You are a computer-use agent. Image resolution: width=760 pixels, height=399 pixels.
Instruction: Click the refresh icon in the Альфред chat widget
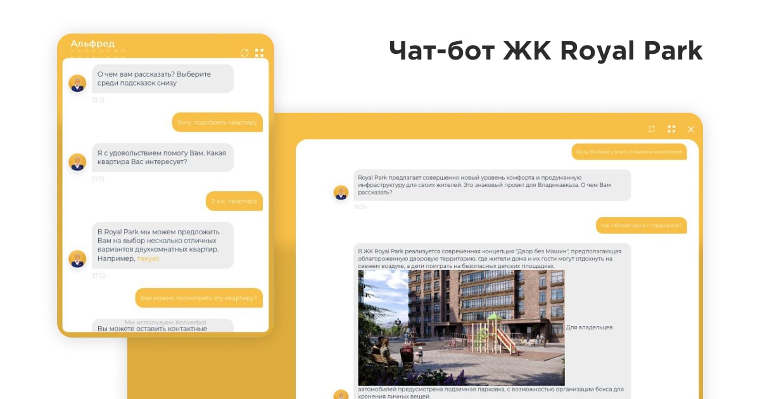point(245,53)
